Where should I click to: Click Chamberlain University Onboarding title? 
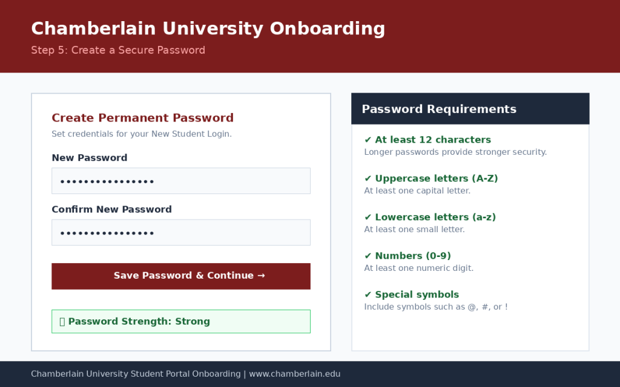click(x=208, y=29)
